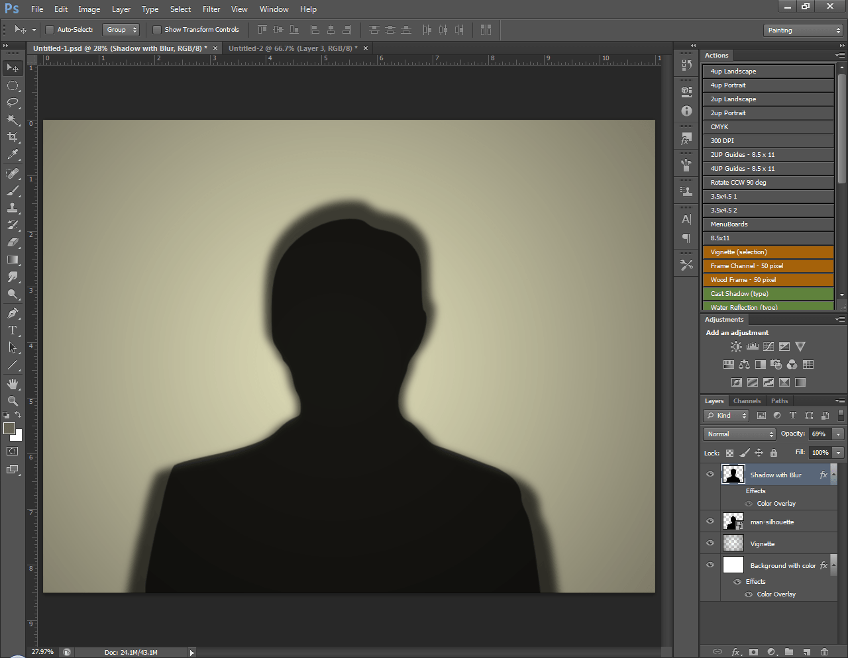Screen dimensions: 848x658
Task: Hide the man-silhouette layer
Action: (x=710, y=521)
